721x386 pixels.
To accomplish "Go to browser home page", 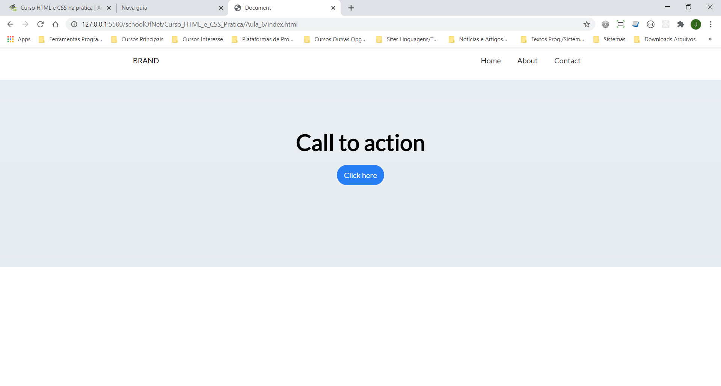I will click(x=56, y=24).
